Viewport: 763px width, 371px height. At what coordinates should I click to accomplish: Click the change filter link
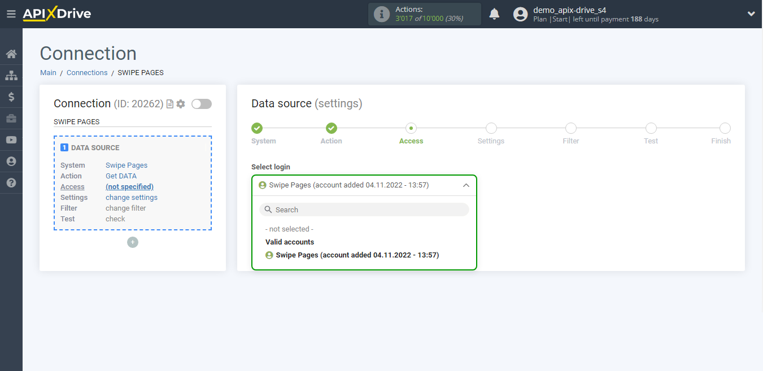pos(125,208)
